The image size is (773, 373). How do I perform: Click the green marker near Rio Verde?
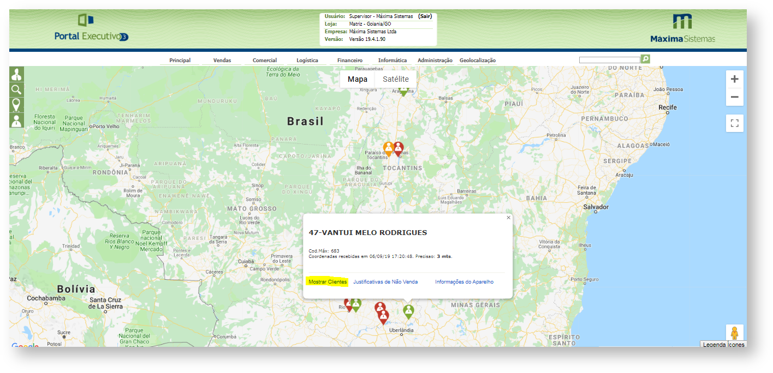point(356,305)
